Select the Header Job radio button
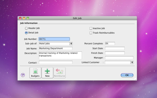The image size is (157, 98). pos(26,28)
